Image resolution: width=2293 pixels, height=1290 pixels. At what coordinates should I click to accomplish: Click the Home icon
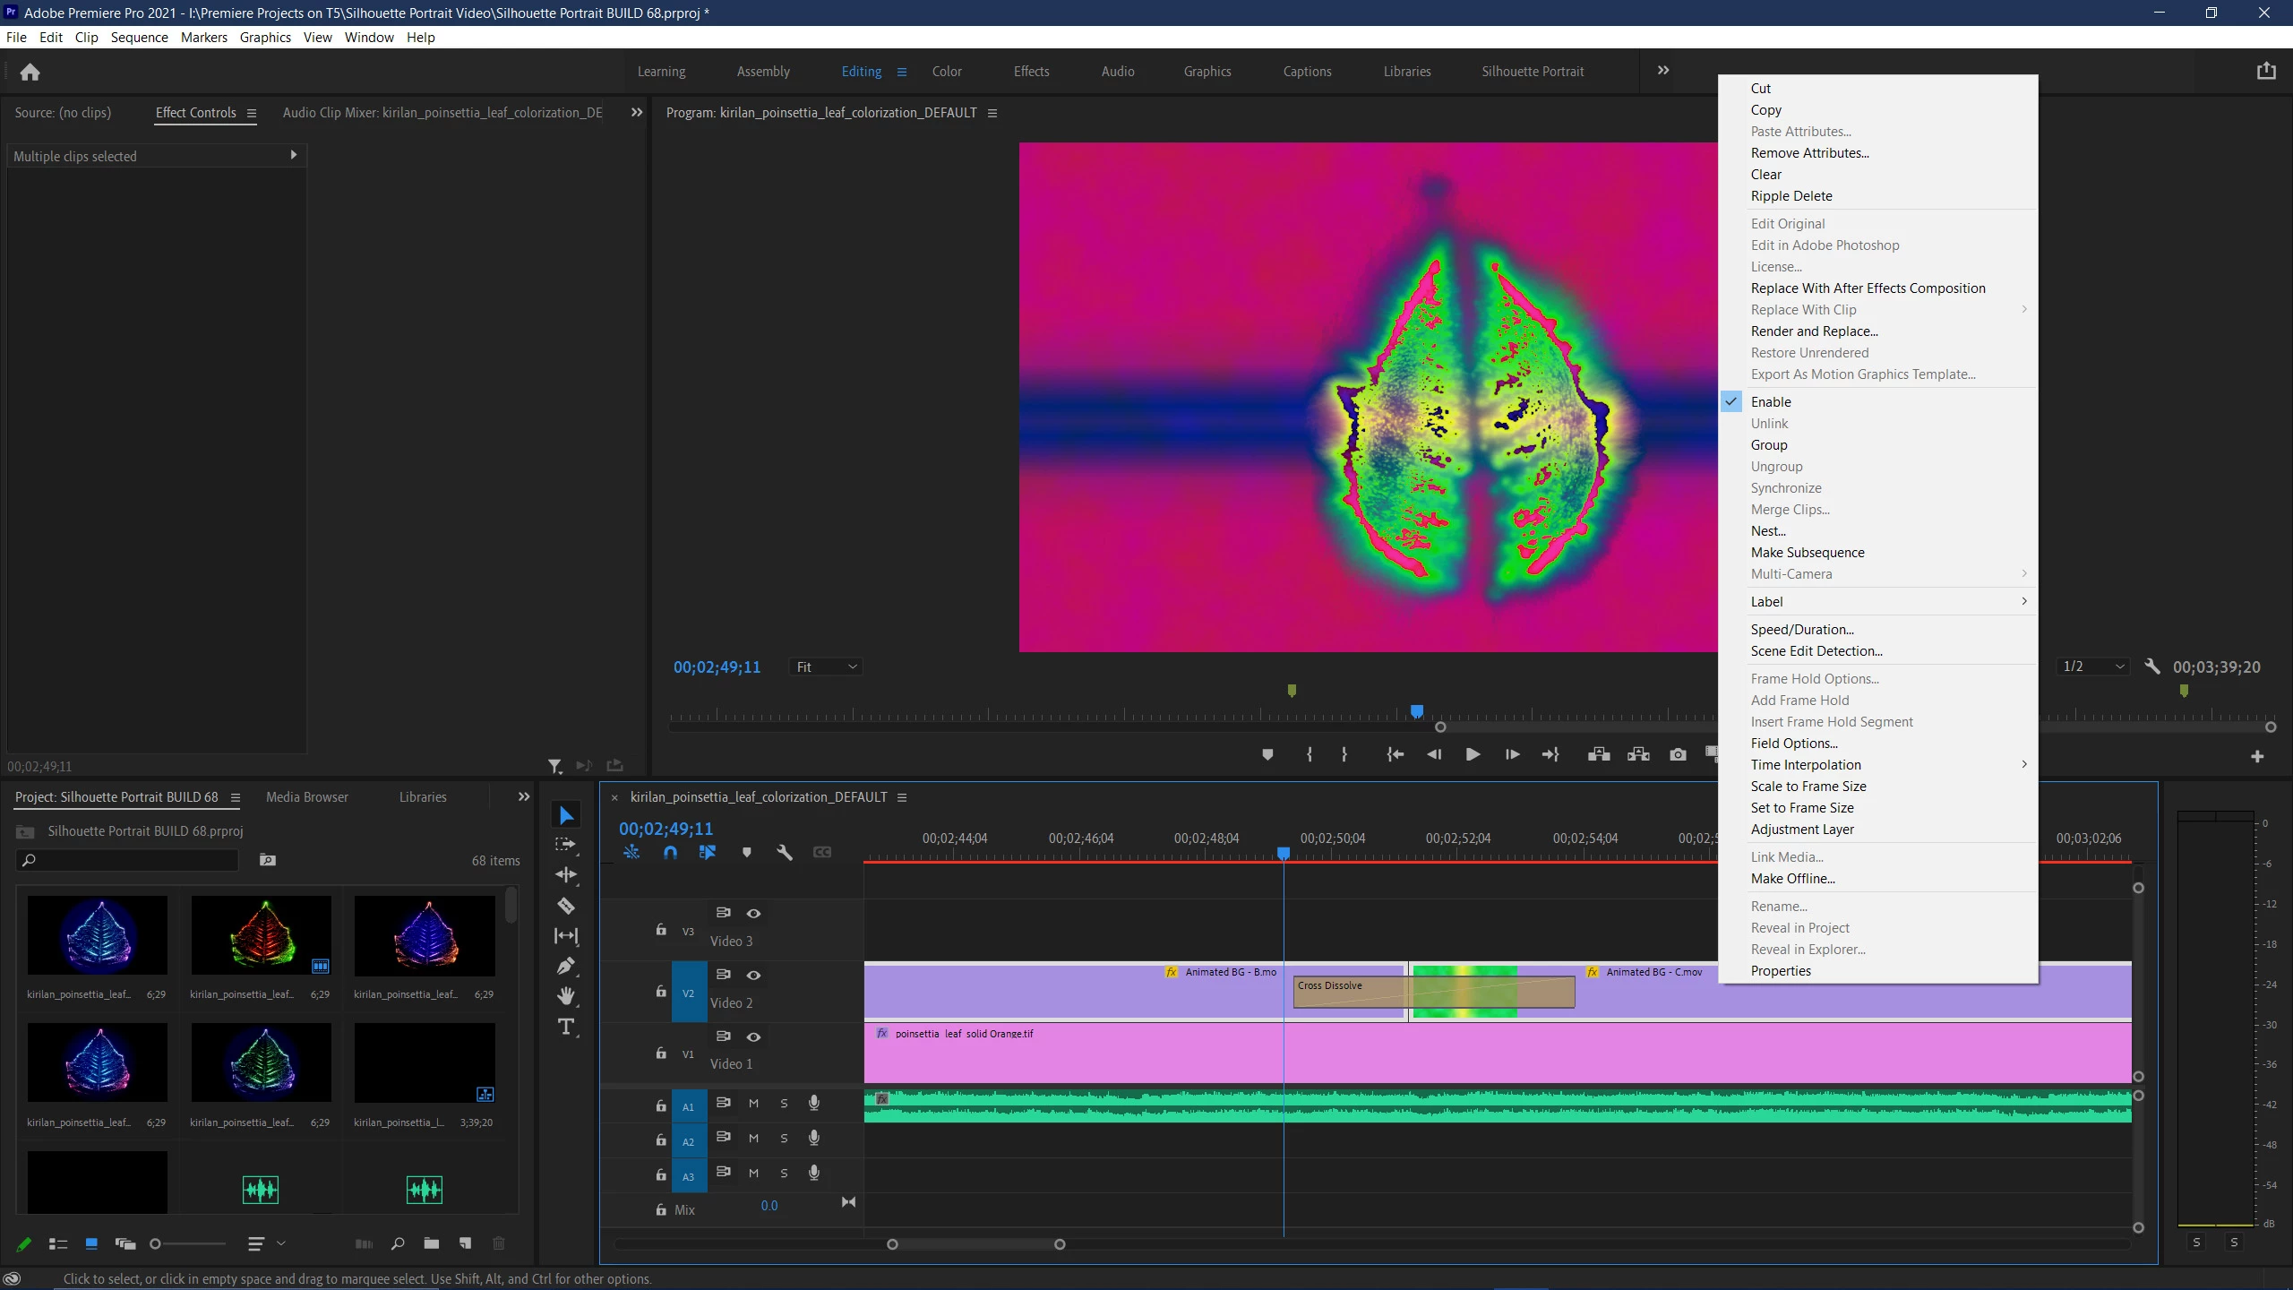click(30, 72)
